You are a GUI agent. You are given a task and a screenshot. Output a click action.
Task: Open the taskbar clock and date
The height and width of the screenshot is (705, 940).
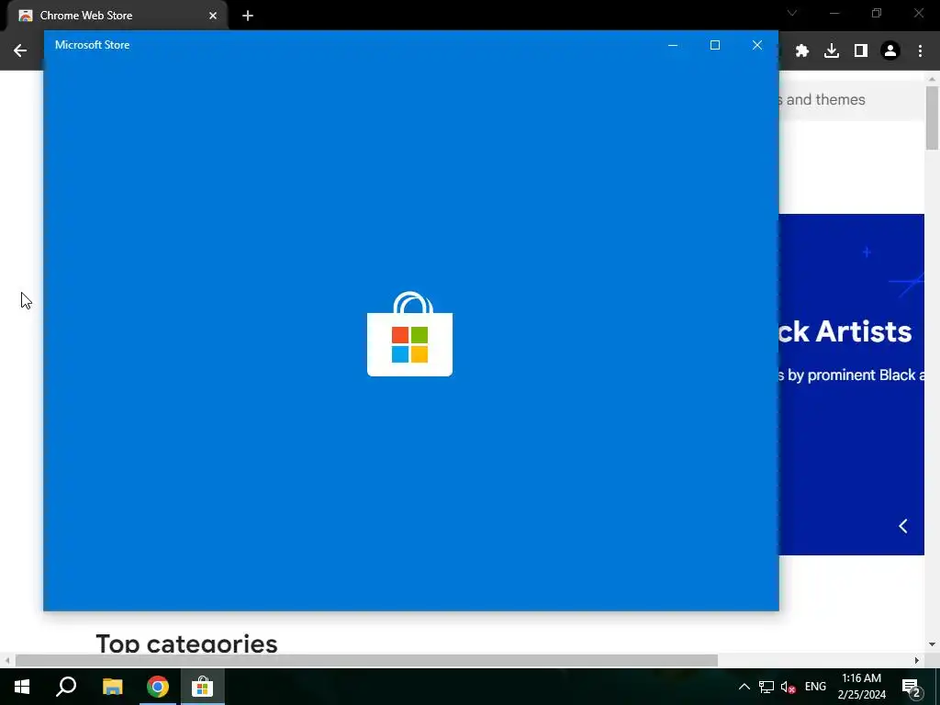tap(861, 687)
